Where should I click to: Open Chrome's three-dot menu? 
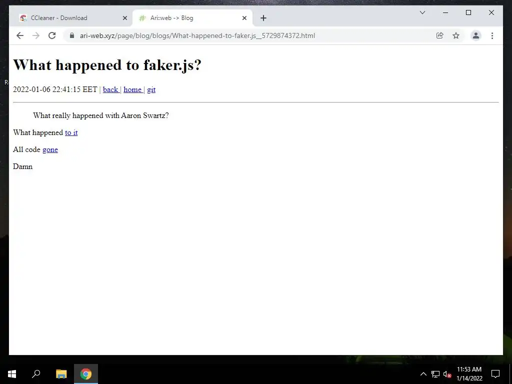[492, 35]
